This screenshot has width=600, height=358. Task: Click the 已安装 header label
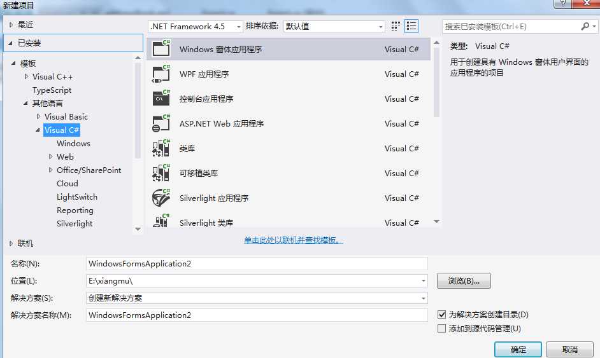coord(29,43)
